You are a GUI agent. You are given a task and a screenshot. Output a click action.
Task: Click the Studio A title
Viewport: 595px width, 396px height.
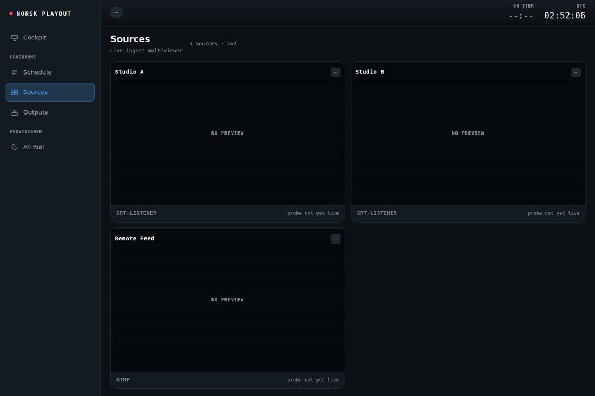[x=129, y=72]
